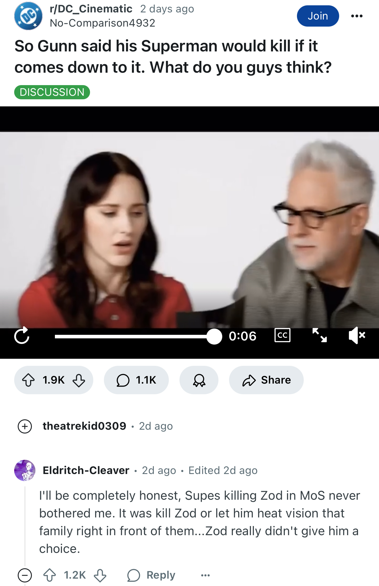Open the r/DC_Cinematic subreddit avatar

point(28,16)
